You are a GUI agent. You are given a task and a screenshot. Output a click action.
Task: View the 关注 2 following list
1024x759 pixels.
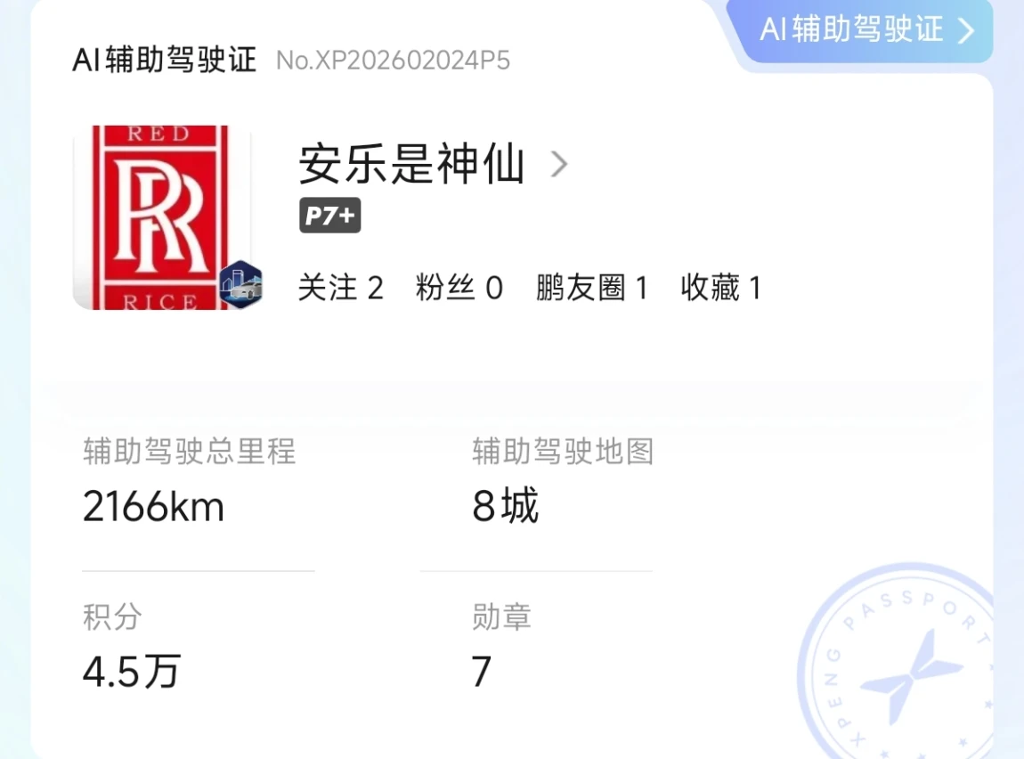[340, 288]
